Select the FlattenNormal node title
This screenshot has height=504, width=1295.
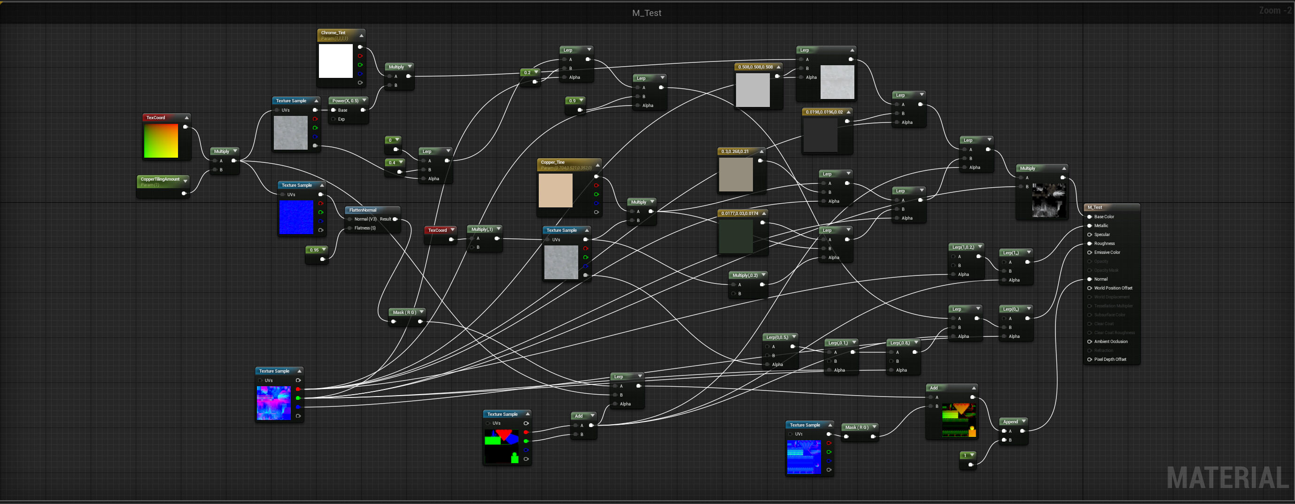363,210
